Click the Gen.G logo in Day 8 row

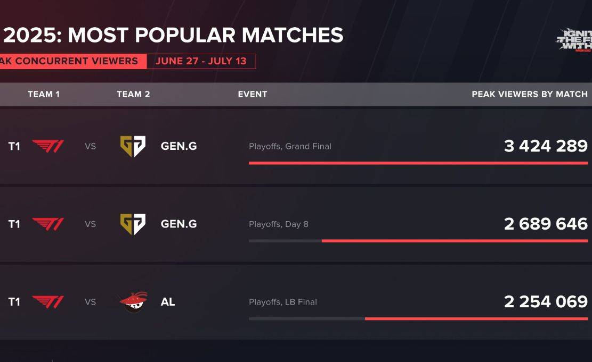click(133, 224)
